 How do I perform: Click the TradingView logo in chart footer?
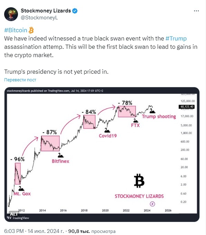18,218
